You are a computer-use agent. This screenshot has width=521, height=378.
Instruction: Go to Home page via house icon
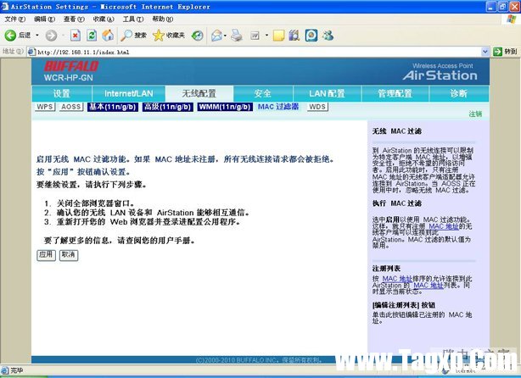(108, 36)
